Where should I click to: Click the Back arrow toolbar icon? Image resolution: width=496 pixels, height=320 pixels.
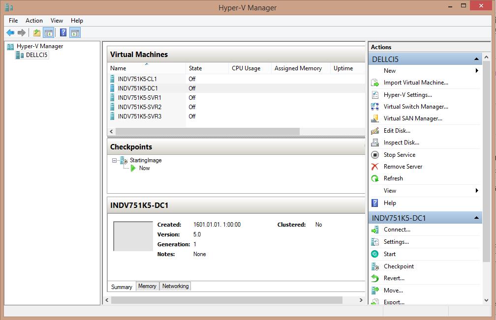10,32
